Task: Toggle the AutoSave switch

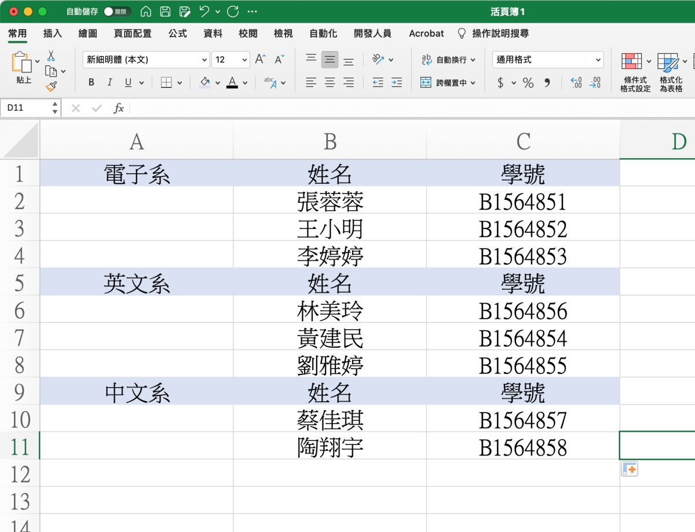Action: click(x=116, y=12)
